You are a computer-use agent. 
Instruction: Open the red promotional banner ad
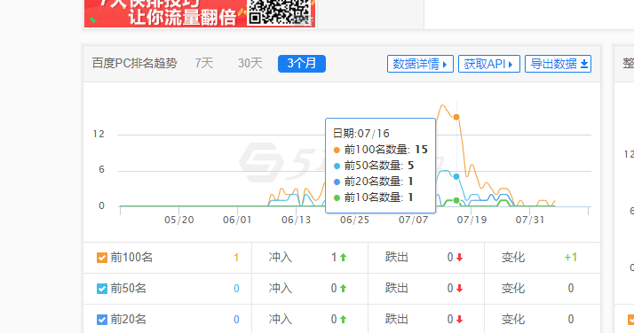coord(200,13)
